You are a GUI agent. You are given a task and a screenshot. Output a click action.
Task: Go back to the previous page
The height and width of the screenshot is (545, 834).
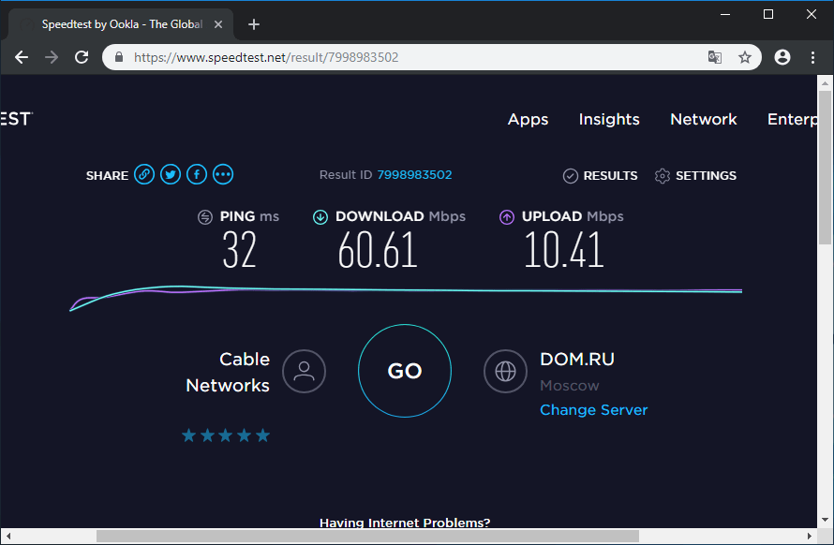pos(22,57)
